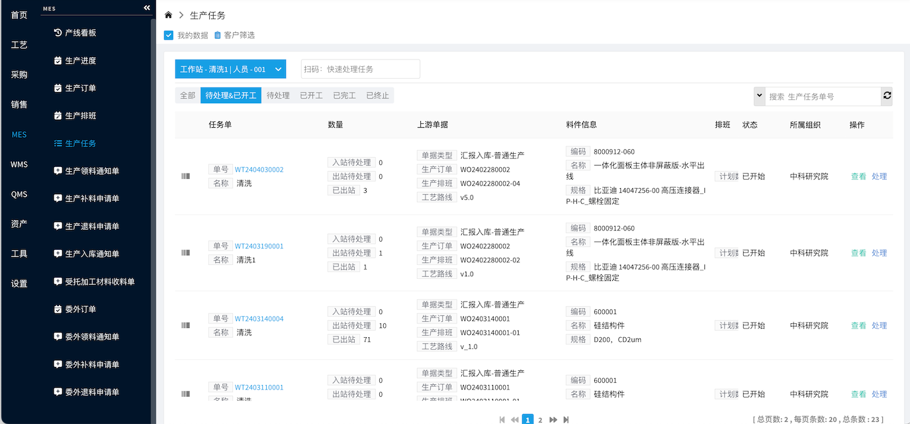The image size is (910, 424).
Task: Go to previous page of results
Action: pyautogui.click(x=514, y=419)
